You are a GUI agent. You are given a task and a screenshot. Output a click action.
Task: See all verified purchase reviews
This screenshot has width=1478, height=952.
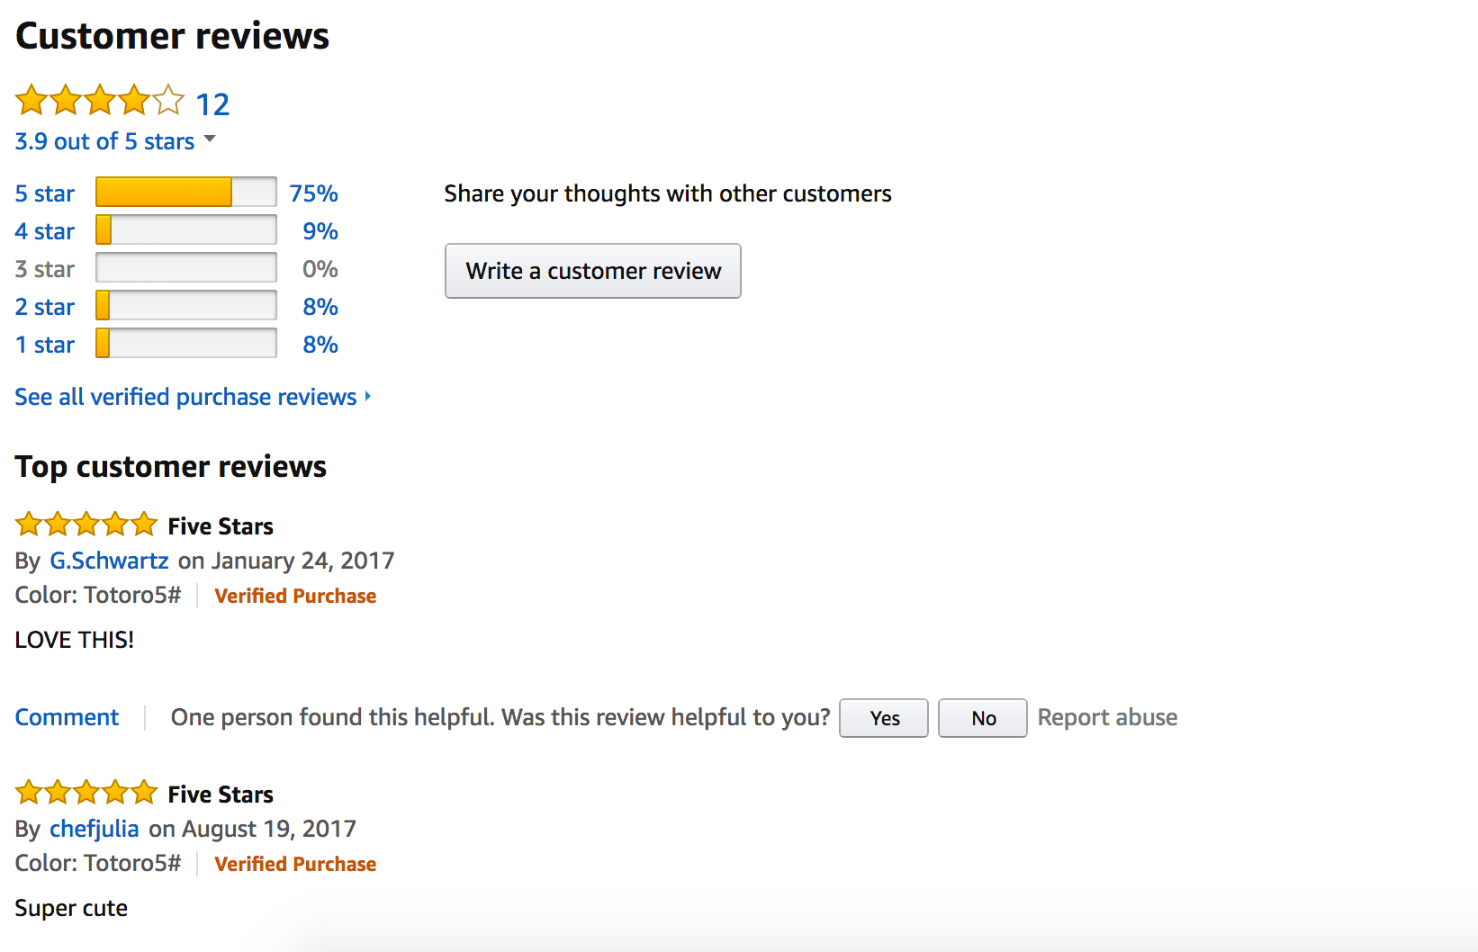click(185, 397)
